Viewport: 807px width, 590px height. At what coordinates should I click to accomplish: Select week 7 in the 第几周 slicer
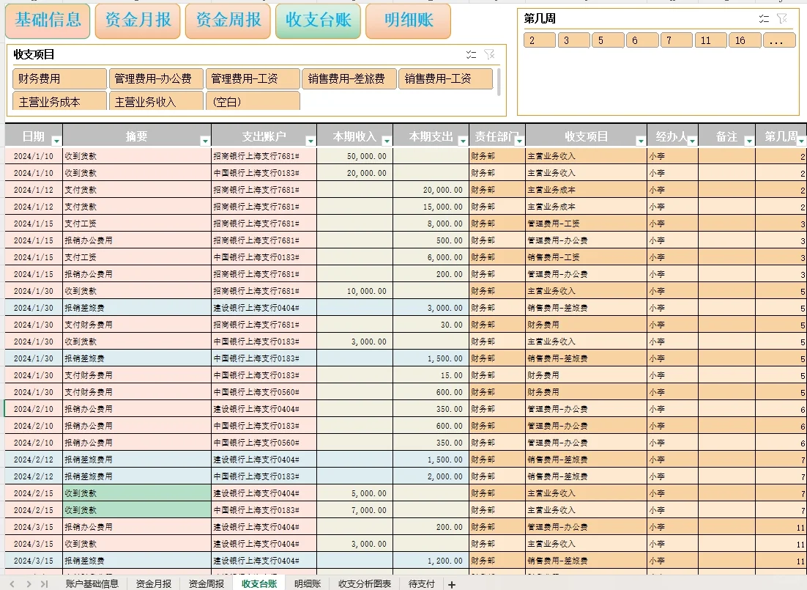pos(676,40)
